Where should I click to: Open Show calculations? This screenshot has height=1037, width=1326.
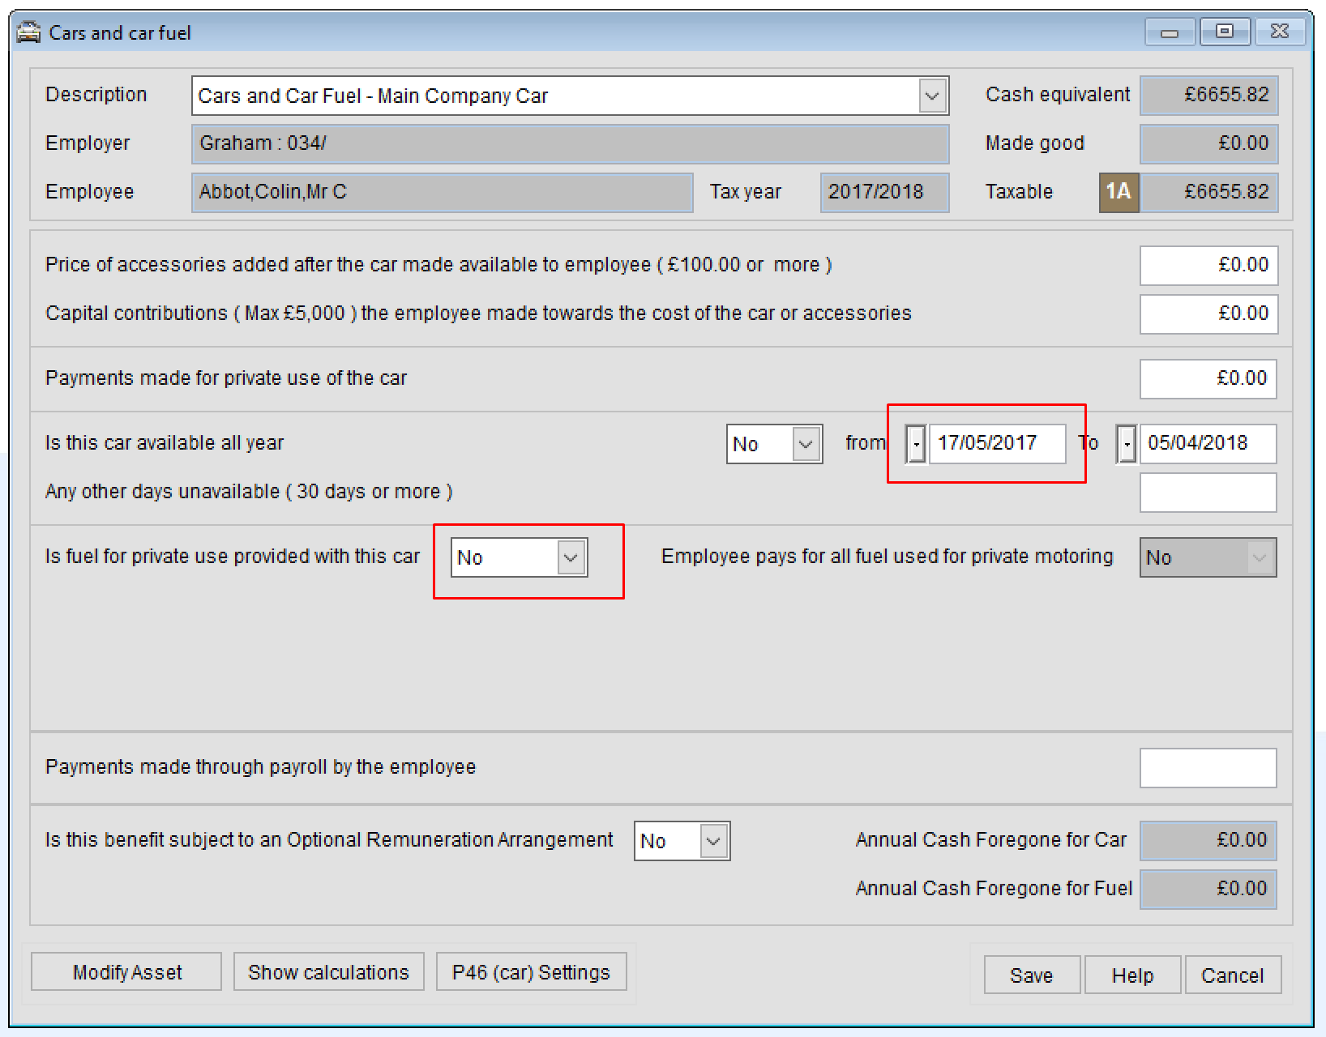[x=328, y=971]
